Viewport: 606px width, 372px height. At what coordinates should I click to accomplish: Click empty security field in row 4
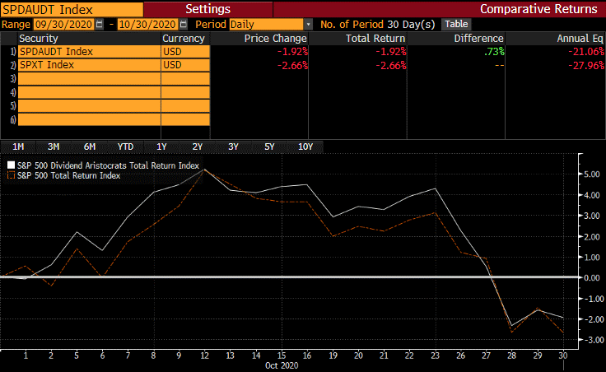[x=89, y=92]
